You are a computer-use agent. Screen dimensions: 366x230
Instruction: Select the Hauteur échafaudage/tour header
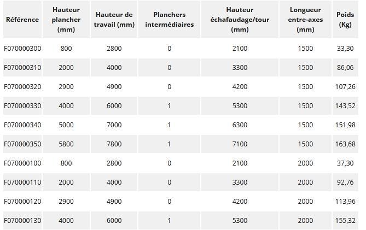coord(240,20)
